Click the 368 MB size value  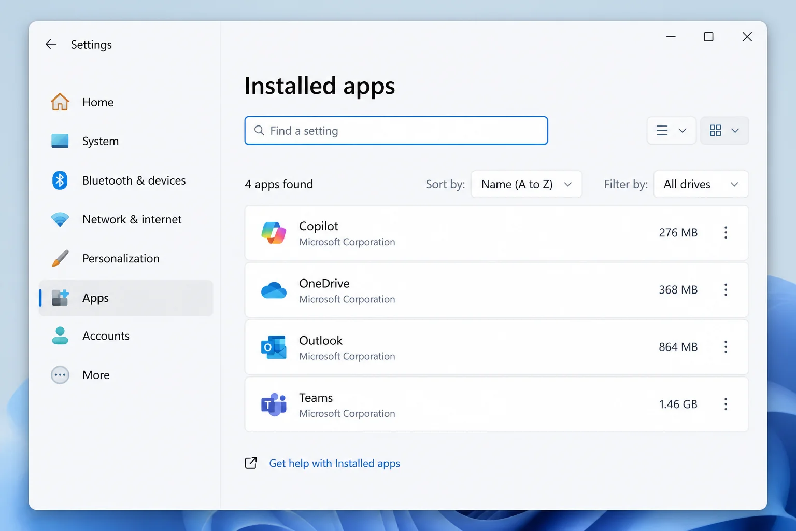[678, 290]
